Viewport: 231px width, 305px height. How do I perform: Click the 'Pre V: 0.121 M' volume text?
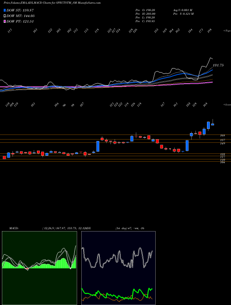pos(183,14)
